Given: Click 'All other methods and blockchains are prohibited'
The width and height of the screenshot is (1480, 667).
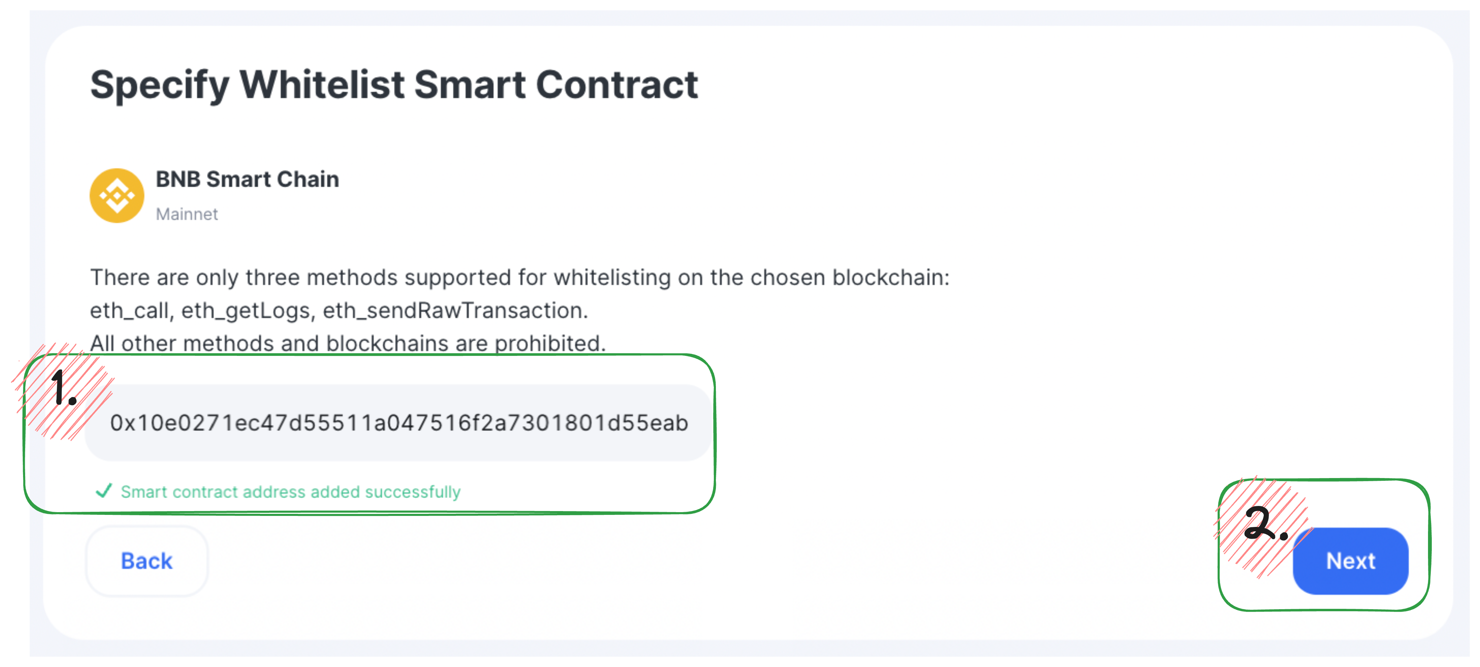Looking at the screenshot, I should coord(348,343).
